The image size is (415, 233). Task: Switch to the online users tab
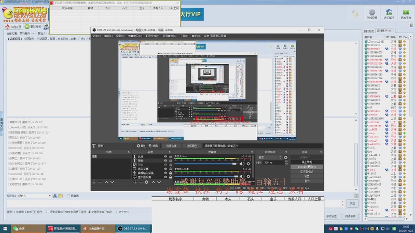click(385, 31)
